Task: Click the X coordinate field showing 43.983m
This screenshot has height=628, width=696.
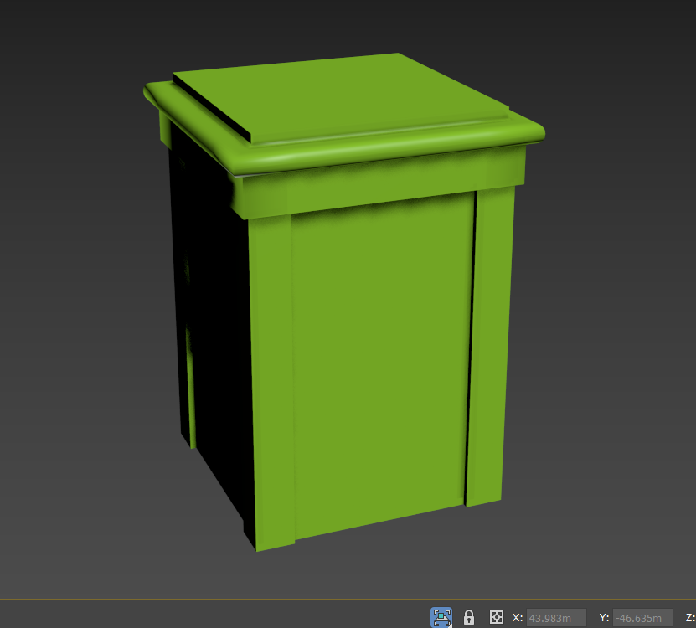Action: click(556, 618)
